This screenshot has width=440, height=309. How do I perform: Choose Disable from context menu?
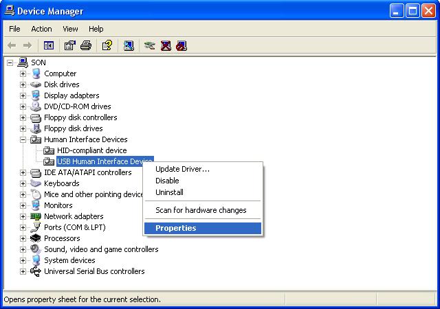click(203, 181)
